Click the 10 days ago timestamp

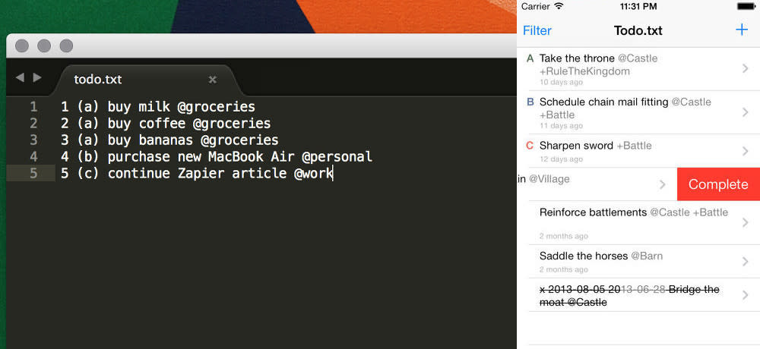(x=562, y=82)
